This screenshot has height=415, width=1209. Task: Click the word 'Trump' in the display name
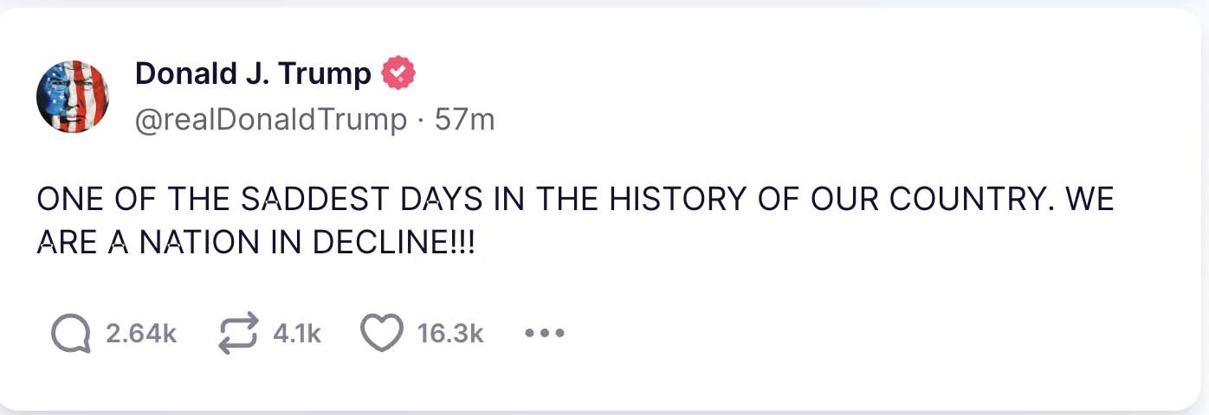(324, 75)
